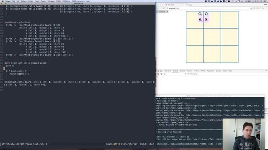268x150 pixels.
Task: Clear the console with the clear icon
Action: click(x=158, y=74)
